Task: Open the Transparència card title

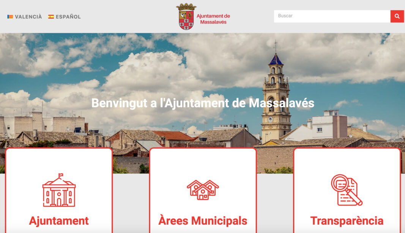Action: [x=347, y=221]
